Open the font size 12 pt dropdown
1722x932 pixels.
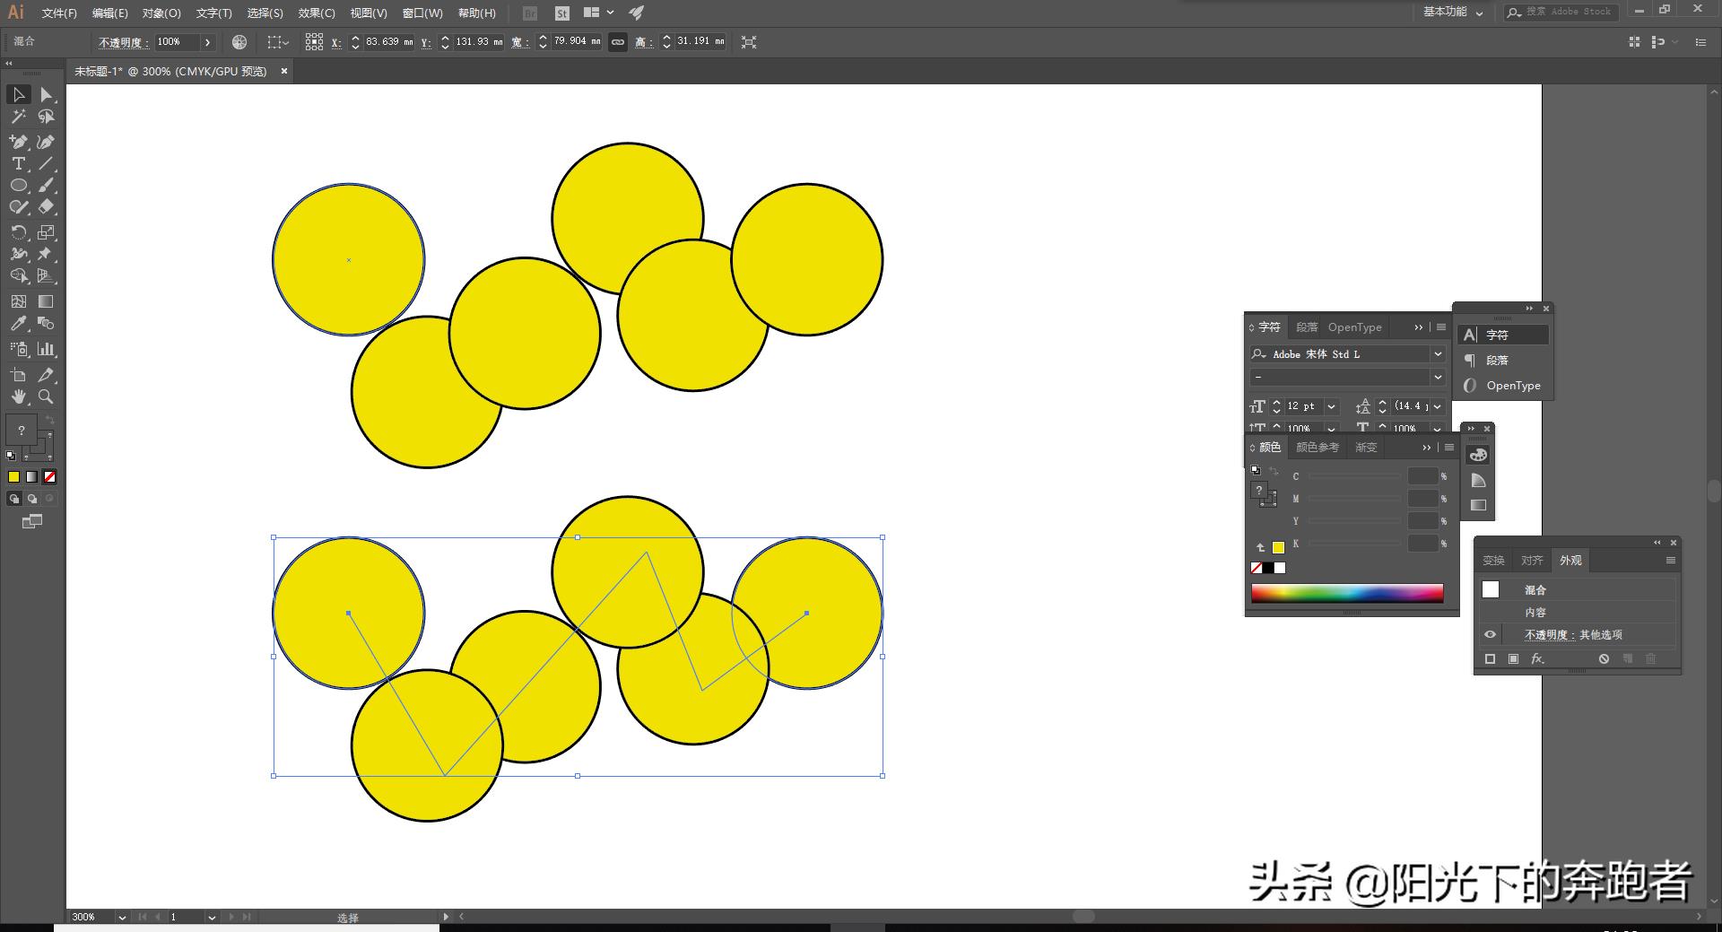pos(1331,406)
